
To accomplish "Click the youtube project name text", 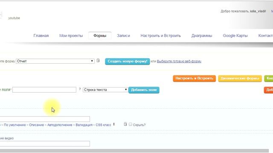I will 14,18.
